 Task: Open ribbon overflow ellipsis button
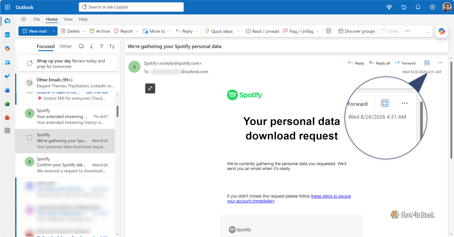(407, 31)
